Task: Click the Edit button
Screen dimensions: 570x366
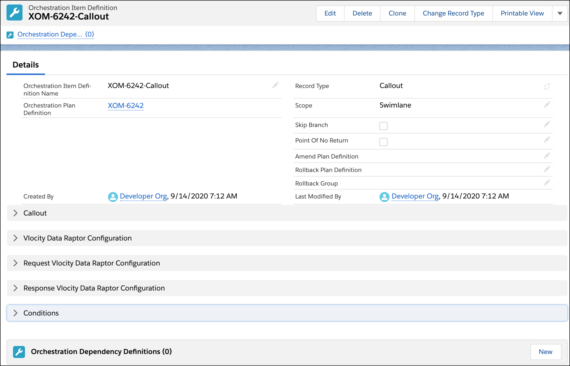Action: [x=330, y=13]
